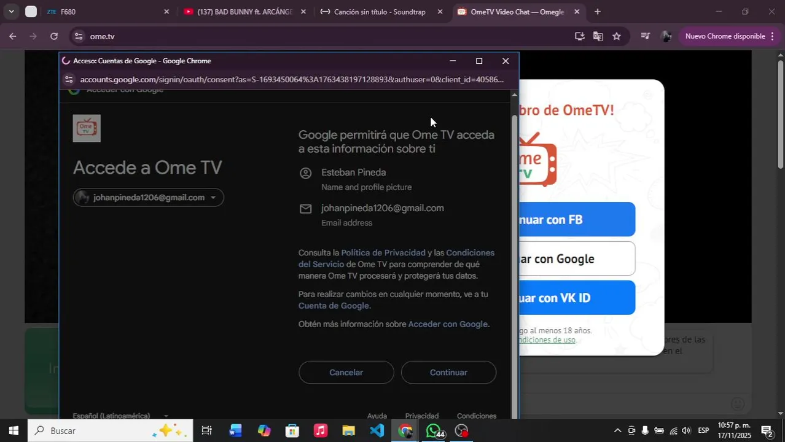
Task: Open the Cuenta de Google link
Action: coord(334,306)
